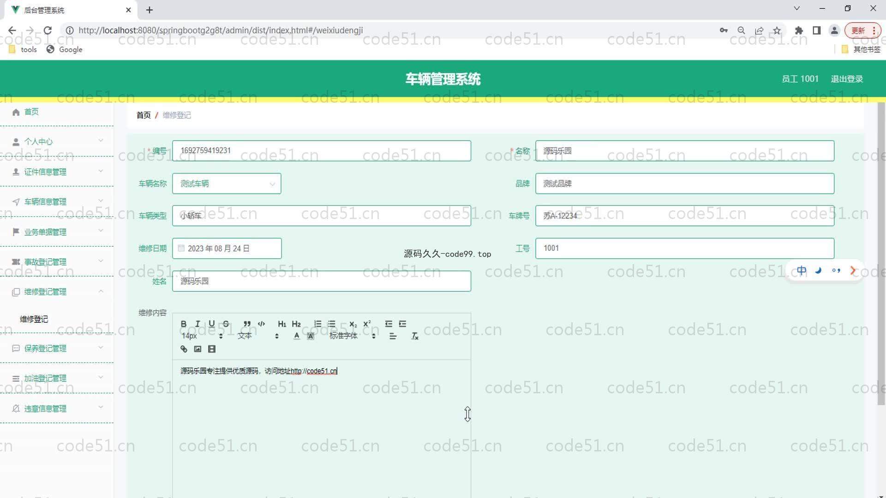Insert a hyperlink in the editor
886x498 pixels.
184,349
